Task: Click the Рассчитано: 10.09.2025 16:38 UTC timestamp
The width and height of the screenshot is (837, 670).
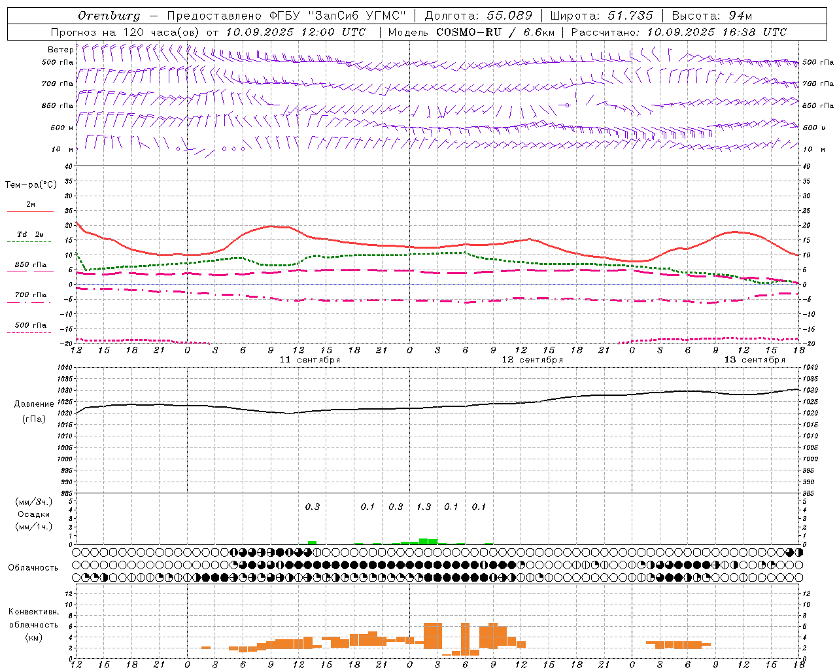Action: 679,32
